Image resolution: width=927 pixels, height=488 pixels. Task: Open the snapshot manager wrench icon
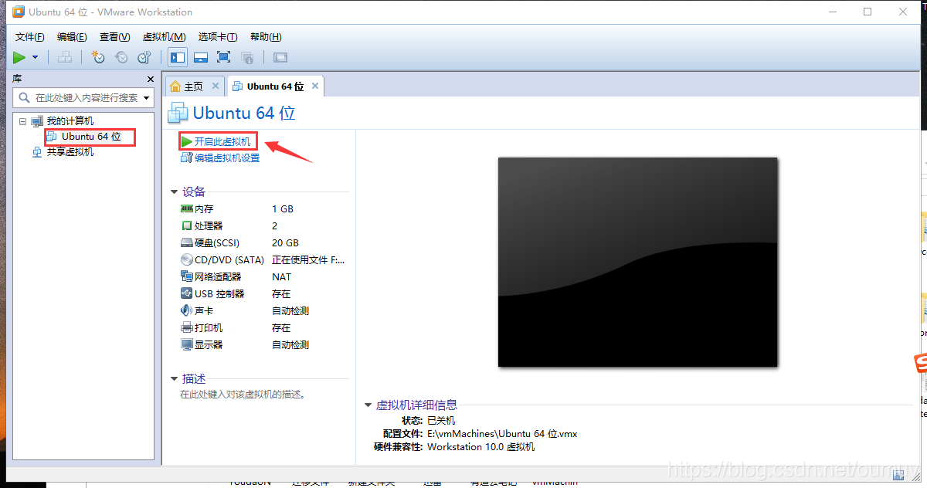click(x=144, y=57)
